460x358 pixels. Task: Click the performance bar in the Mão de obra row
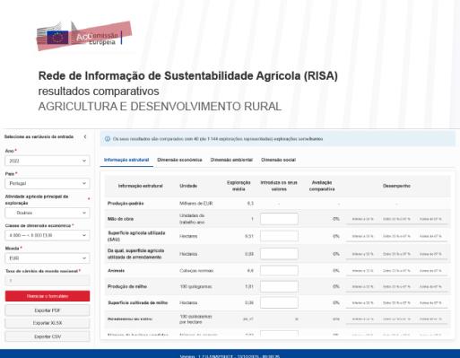(x=396, y=220)
